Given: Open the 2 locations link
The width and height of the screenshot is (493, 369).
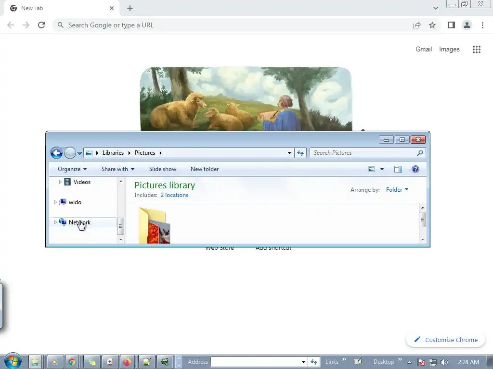Looking at the screenshot, I should pos(174,195).
